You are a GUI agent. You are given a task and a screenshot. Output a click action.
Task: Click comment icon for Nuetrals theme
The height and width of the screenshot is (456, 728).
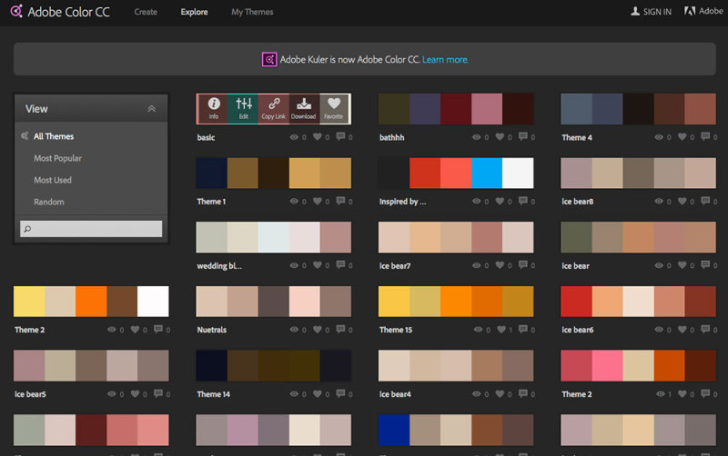(340, 329)
